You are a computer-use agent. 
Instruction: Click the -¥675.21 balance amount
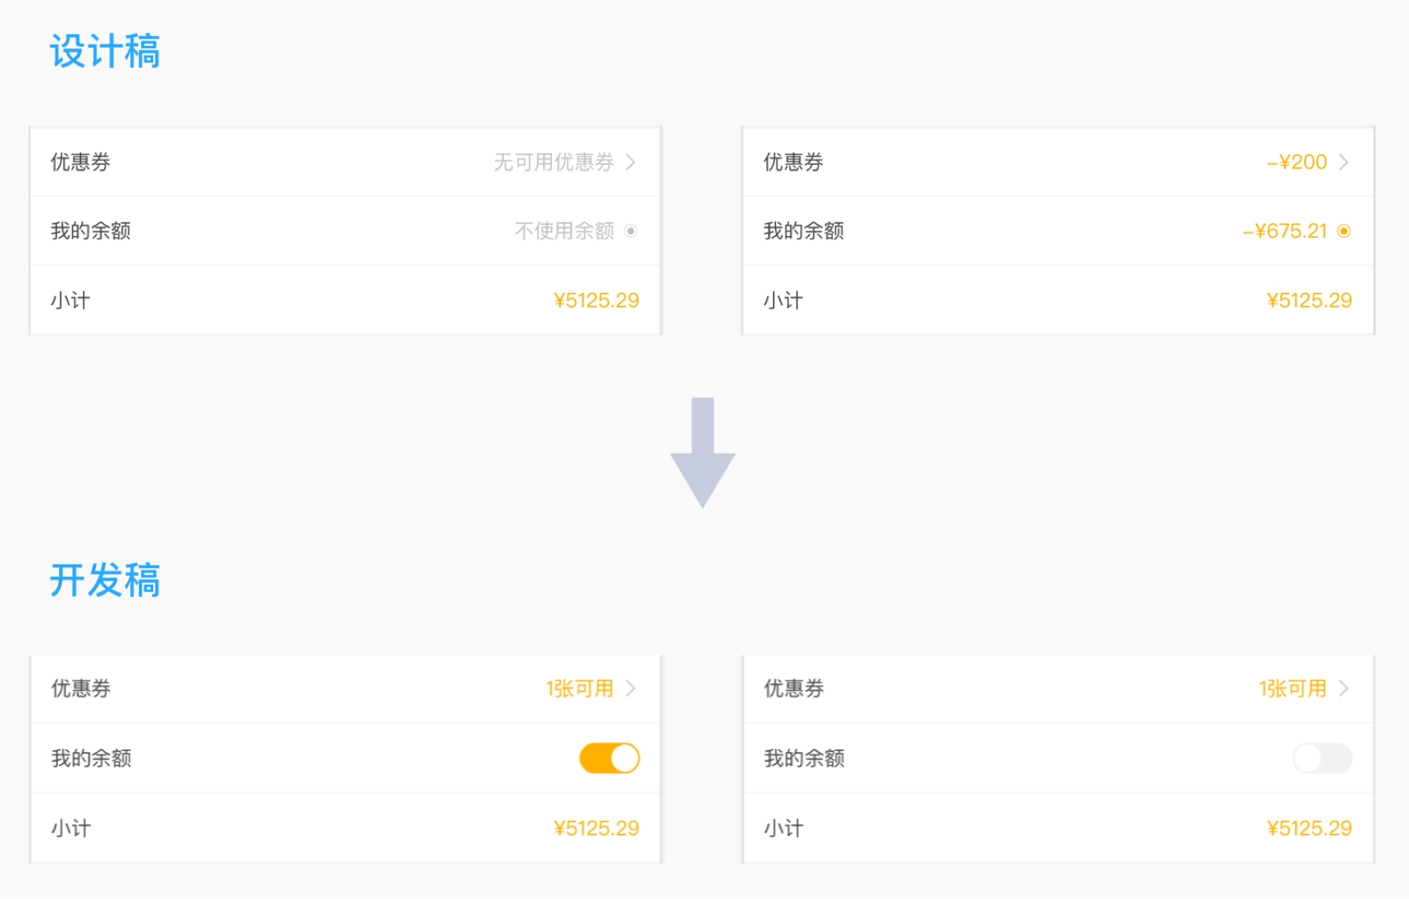[x=1285, y=232]
